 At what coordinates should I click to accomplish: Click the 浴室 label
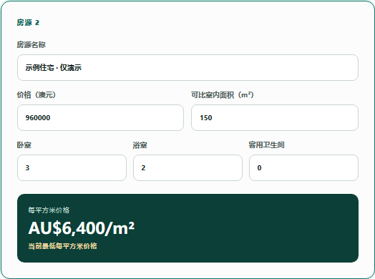pyautogui.click(x=140, y=145)
